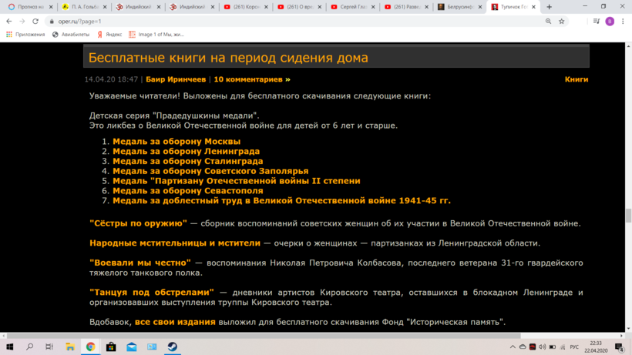Reload the page with the refresh icon

[36, 22]
